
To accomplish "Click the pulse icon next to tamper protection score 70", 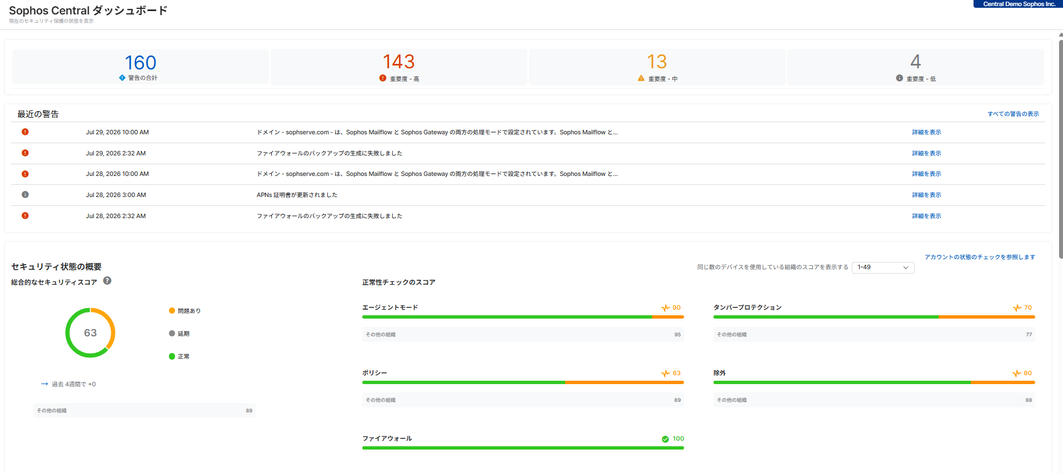I will coord(1017,308).
